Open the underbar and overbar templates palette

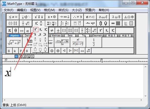point(77,23)
